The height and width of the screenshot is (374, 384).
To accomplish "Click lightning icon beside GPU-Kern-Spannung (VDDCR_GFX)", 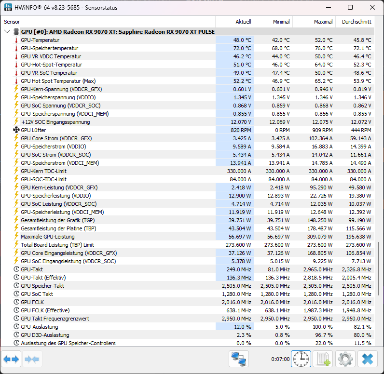I will click(16, 89).
